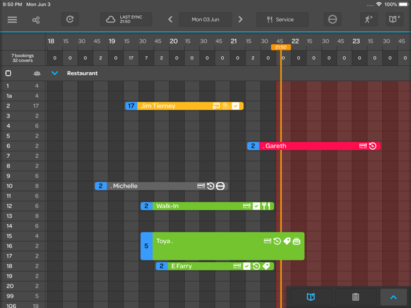Toggle the checkmark on Jim Tierney booking
The height and width of the screenshot is (308, 411).
coord(235,106)
